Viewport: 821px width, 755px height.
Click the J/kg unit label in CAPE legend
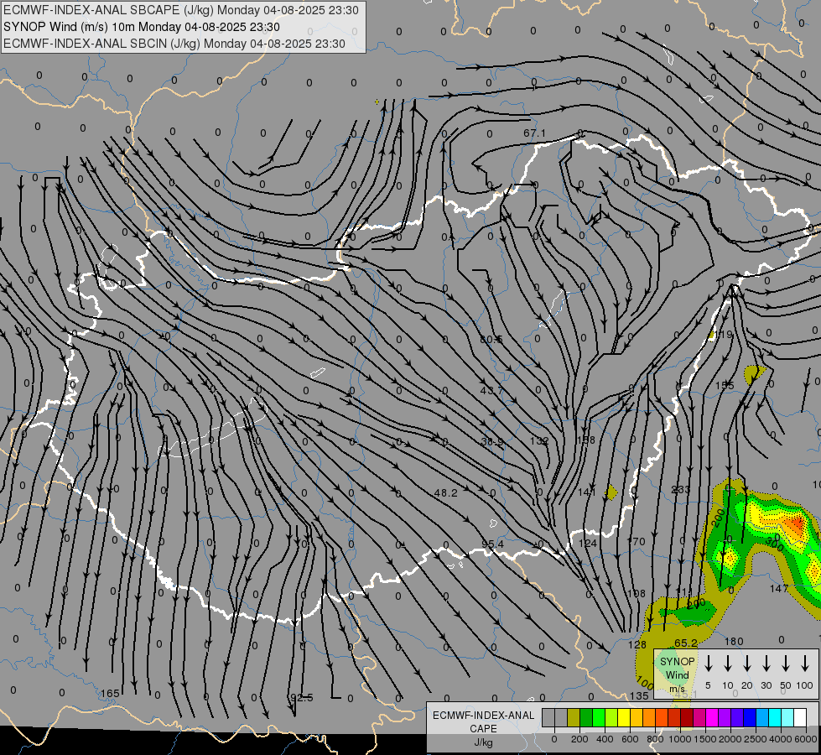(483, 742)
